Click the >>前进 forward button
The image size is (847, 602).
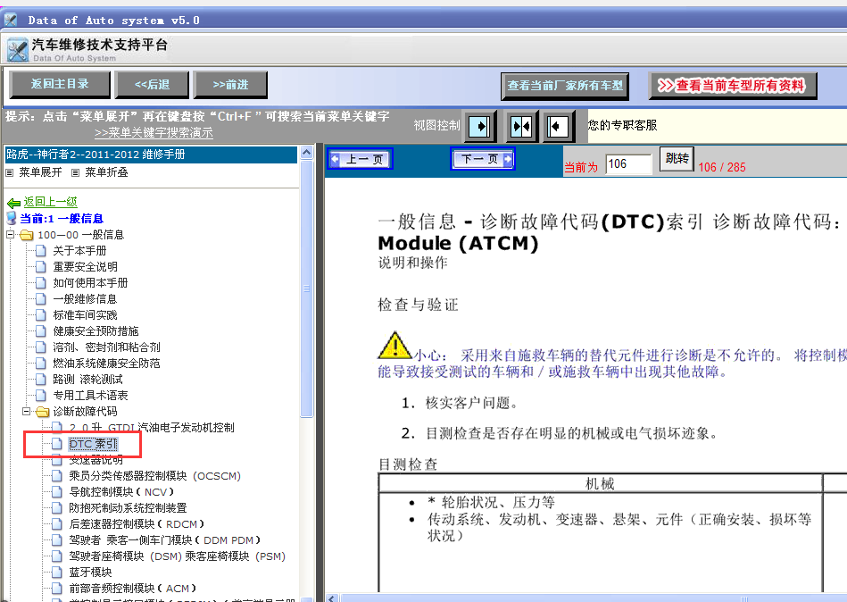click(230, 85)
